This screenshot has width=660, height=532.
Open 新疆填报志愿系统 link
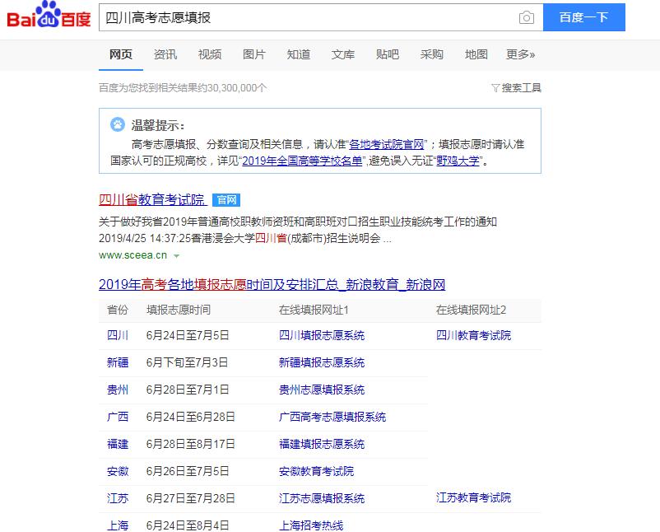click(322, 362)
